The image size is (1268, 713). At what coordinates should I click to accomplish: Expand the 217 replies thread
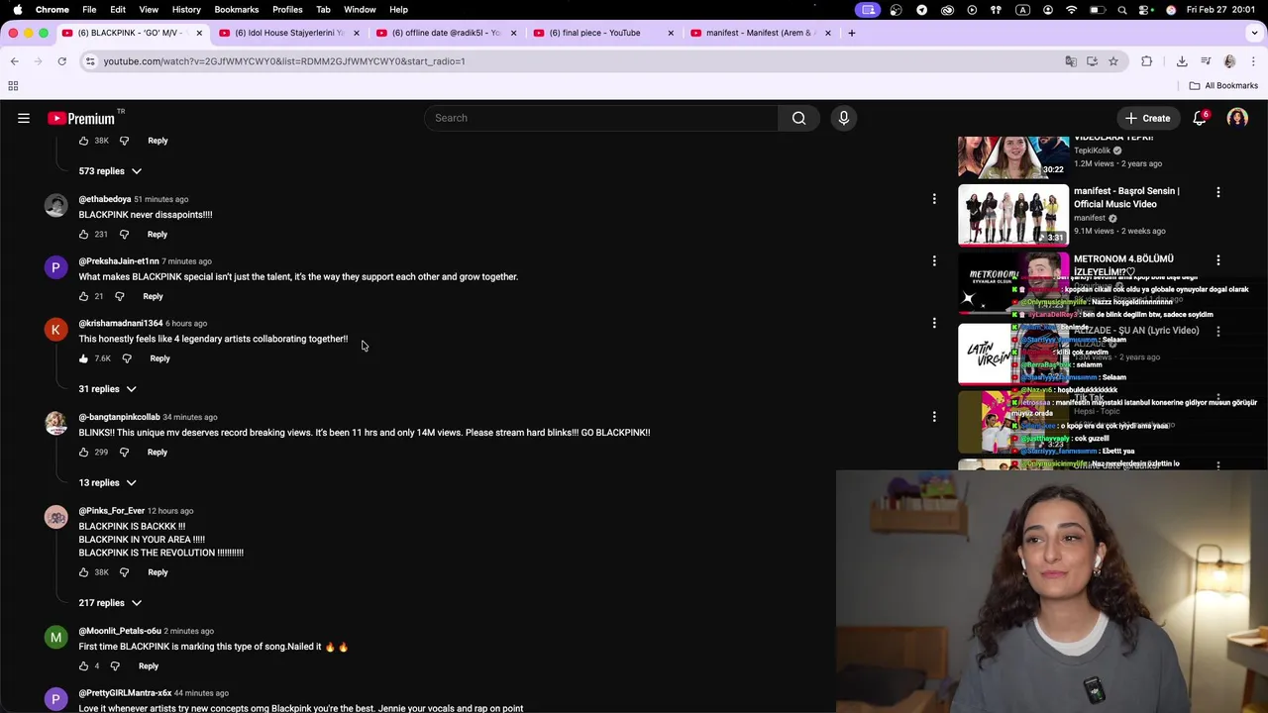pos(110,603)
